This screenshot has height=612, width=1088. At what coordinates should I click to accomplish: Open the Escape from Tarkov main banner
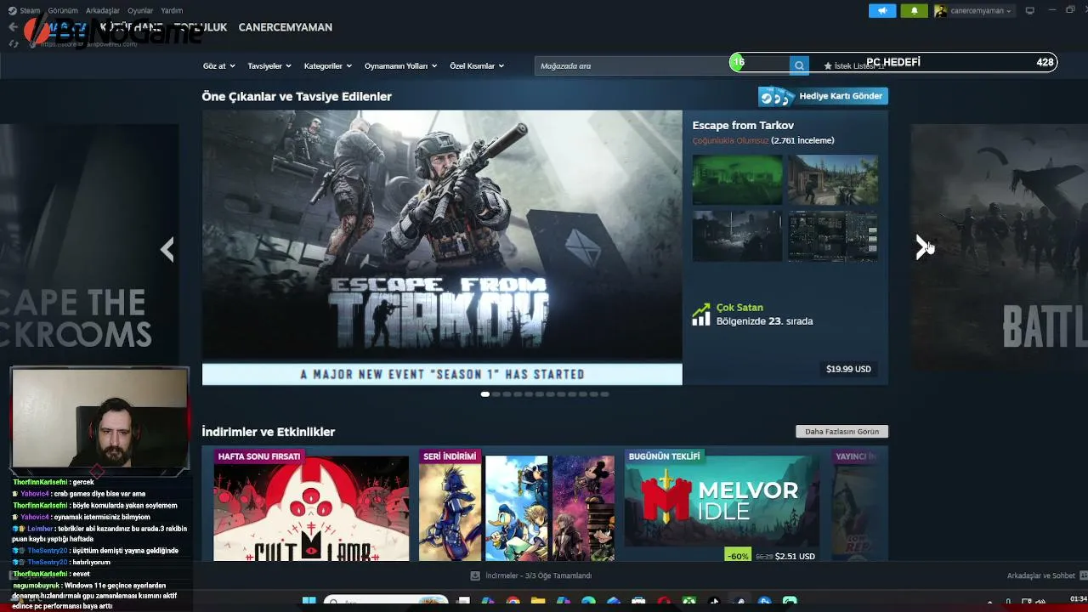[x=442, y=247]
